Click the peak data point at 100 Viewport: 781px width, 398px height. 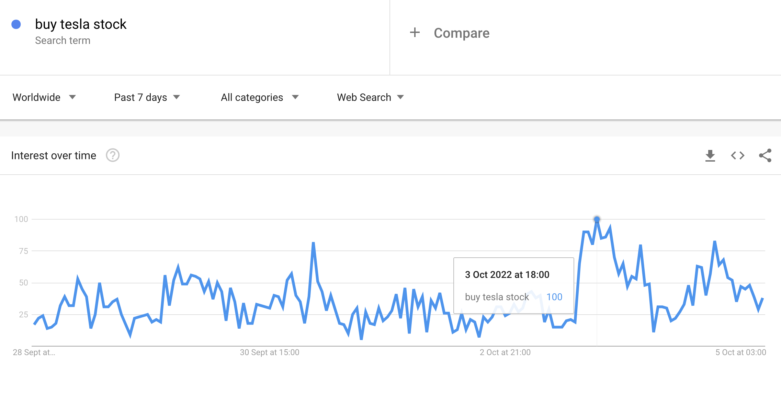coord(597,219)
